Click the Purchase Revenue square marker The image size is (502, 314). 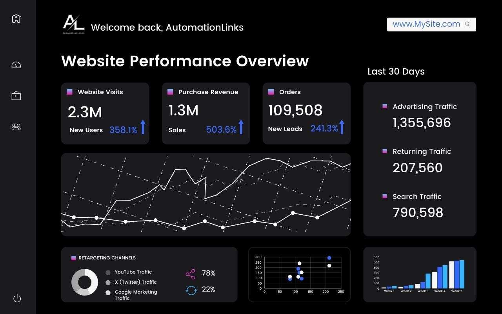coord(170,92)
